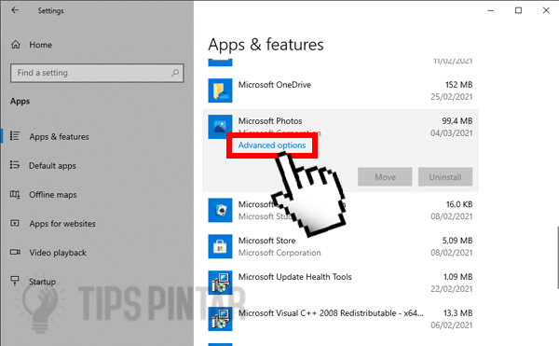Image resolution: width=559 pixels, height=346 pixels.
Task: Click the Microsoft Photos app icon
Action: (220, 127)
